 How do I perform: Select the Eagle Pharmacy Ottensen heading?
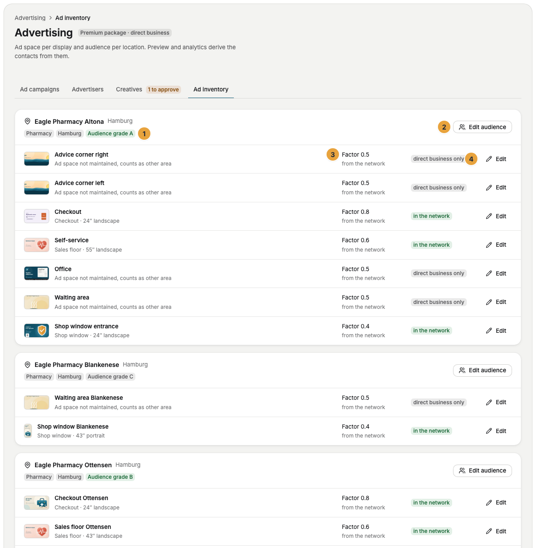pyautogui.click(x=73, y=465)
